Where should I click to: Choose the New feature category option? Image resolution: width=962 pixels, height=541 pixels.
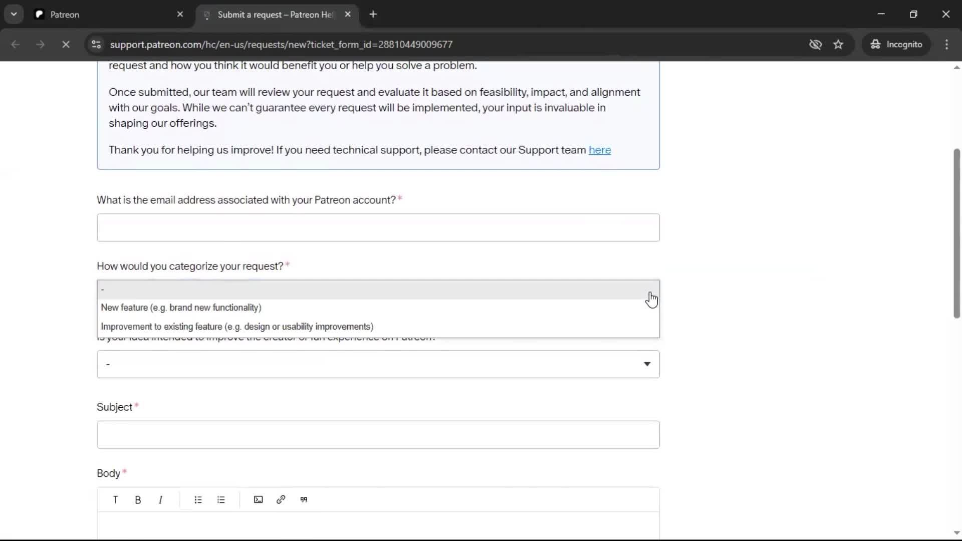pyautogui.click(x=378, y=308)
